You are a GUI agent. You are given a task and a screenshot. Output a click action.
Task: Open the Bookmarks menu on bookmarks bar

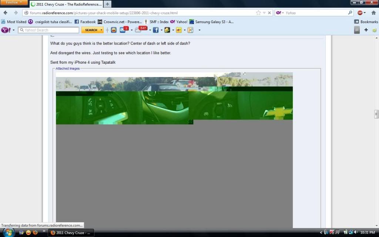click(x=366, y=22)
